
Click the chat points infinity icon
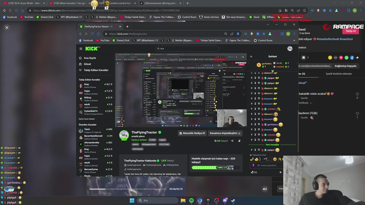click(254, 172)
